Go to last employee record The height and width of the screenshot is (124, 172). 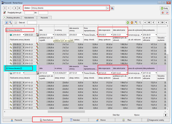point(19,8)
